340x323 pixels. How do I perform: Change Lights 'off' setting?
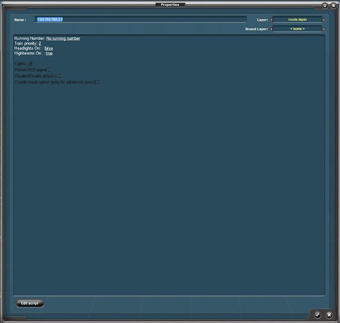(30, 64)
